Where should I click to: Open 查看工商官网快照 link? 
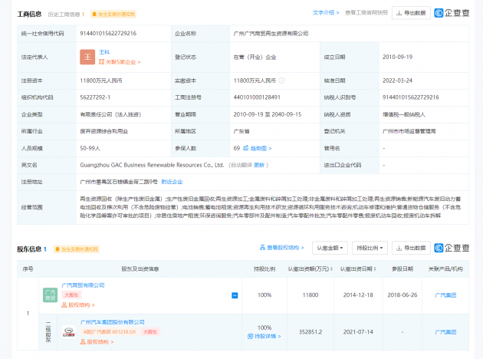pos(365,13)
